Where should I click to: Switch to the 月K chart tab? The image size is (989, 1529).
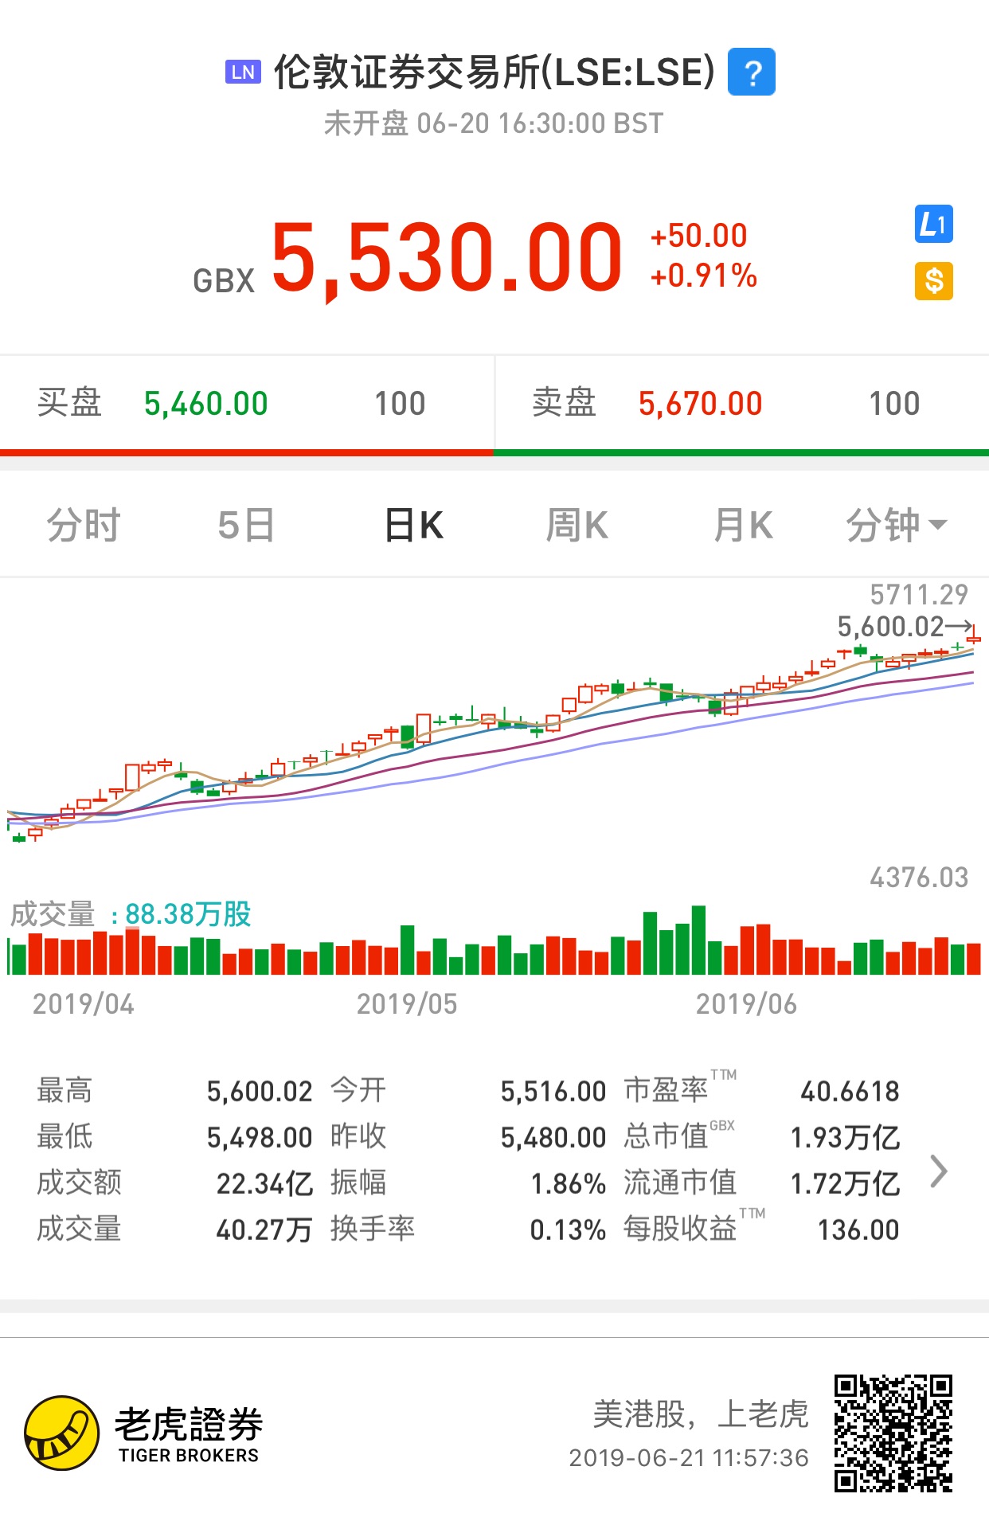coord(743,526)
